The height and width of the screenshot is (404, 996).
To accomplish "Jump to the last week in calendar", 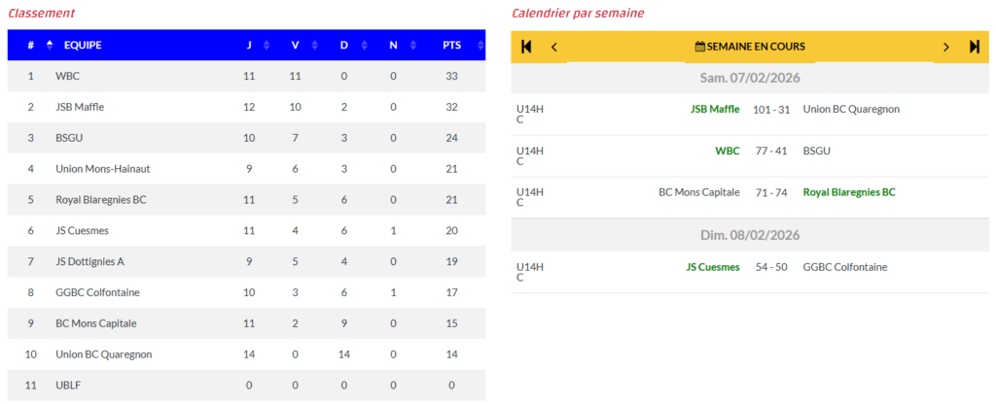I will point(974,47).
